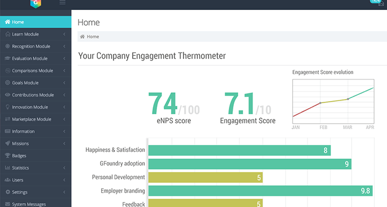Click the Recognition Module icon
This screenshot has width=387, height=207.
point(8,46)
